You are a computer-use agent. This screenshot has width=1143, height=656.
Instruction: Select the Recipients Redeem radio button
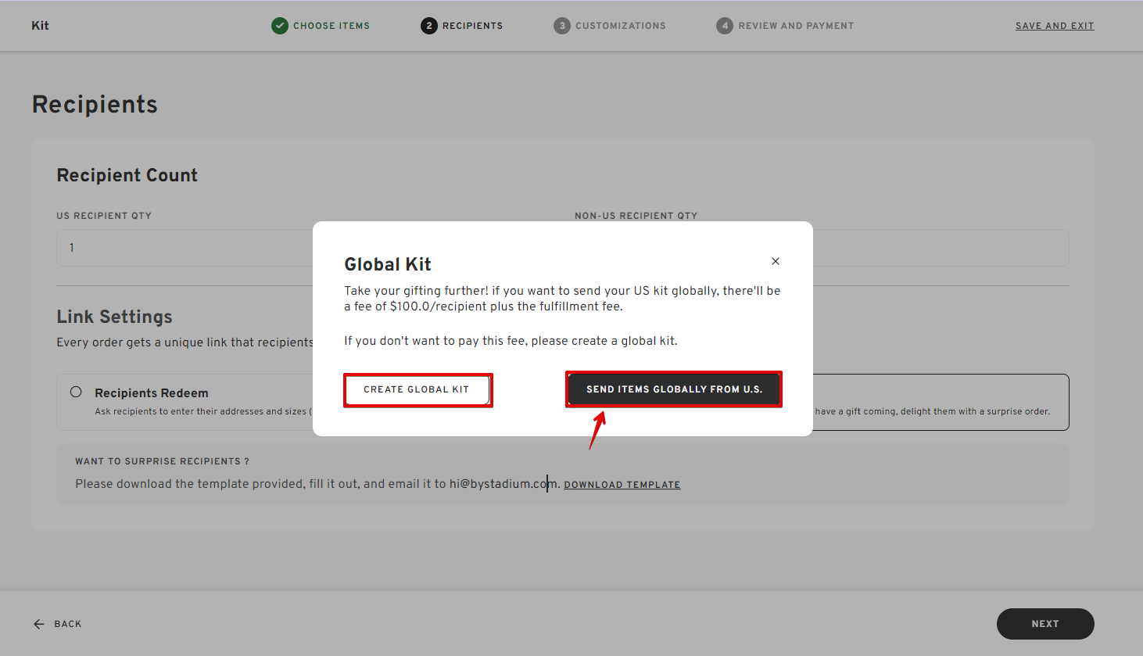pos(76,393)
